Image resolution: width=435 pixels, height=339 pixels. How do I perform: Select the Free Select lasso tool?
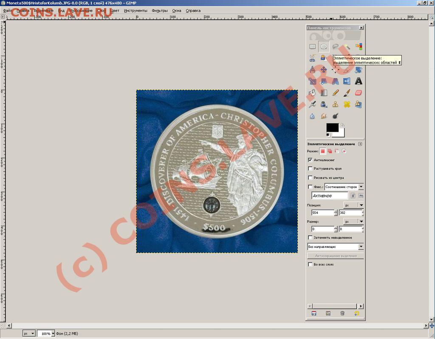coord(336,46)
